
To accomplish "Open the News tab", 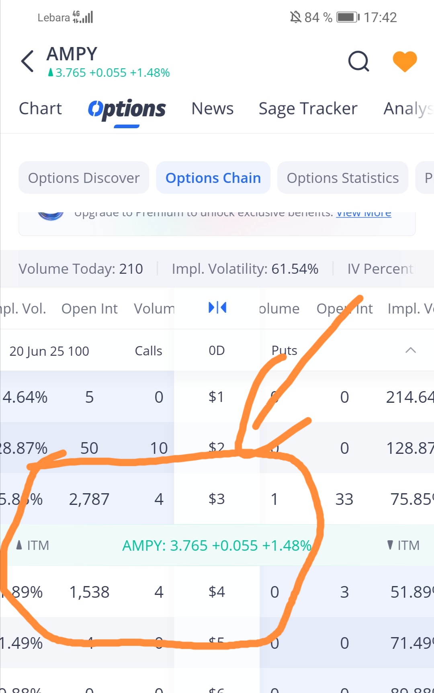I will tap(212, 109).
